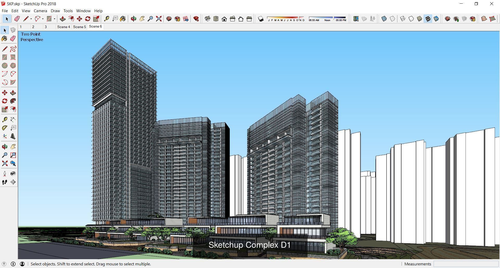
Task: Select the Rotated Rectangle tool
Action: tap(13, 57)
